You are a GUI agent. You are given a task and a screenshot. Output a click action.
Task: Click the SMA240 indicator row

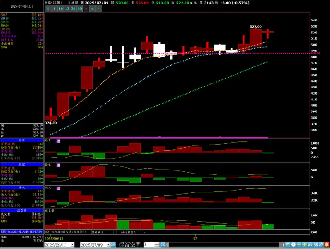pyautogui.click(x=22, y=33)
